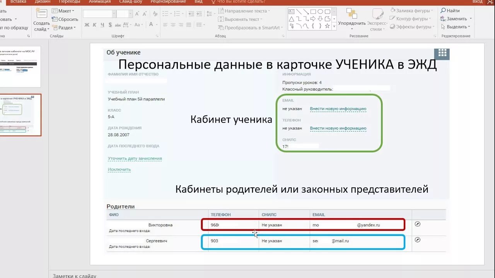
Task: Increase font size with the large A icon
Action: click(x=137, y=14)
